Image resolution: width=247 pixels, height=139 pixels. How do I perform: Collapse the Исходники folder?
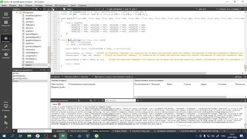(17, 12)
